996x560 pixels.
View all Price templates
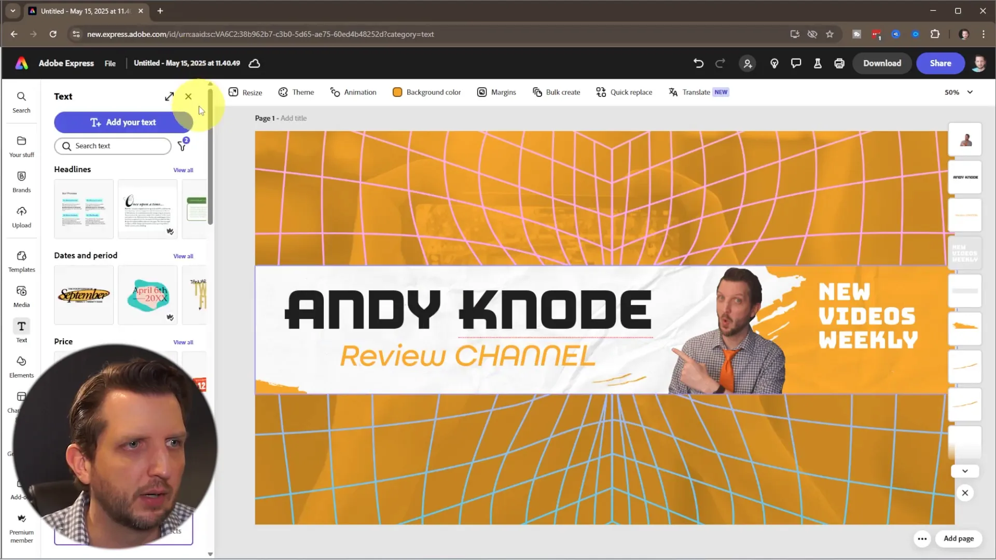pos(183,342)
